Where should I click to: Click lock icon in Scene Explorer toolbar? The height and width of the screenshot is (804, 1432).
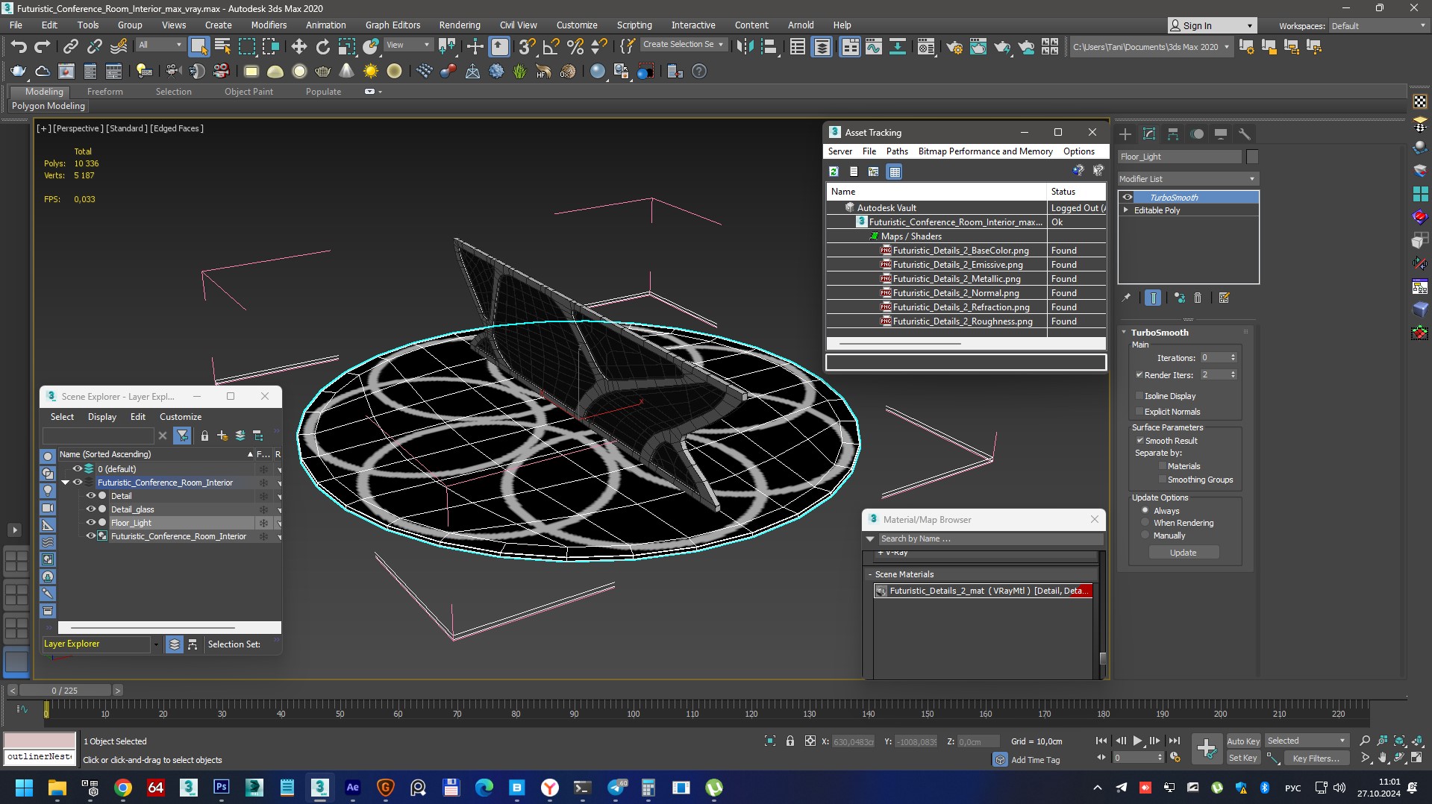click(x=204, y=436)
